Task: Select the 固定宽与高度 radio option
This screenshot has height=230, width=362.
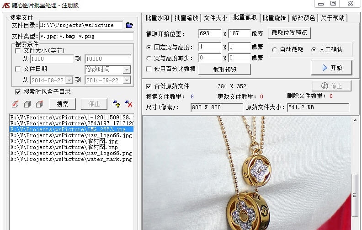Action: click(x=149, y=48)
